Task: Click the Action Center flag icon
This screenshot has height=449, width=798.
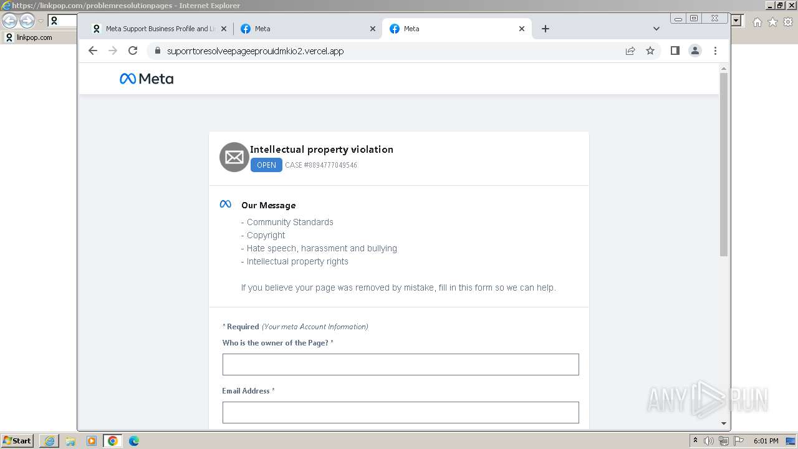Action: click(738, 441)
